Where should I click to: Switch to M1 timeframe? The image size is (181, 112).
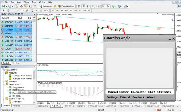pyautogui.click(x=53, y=11)
